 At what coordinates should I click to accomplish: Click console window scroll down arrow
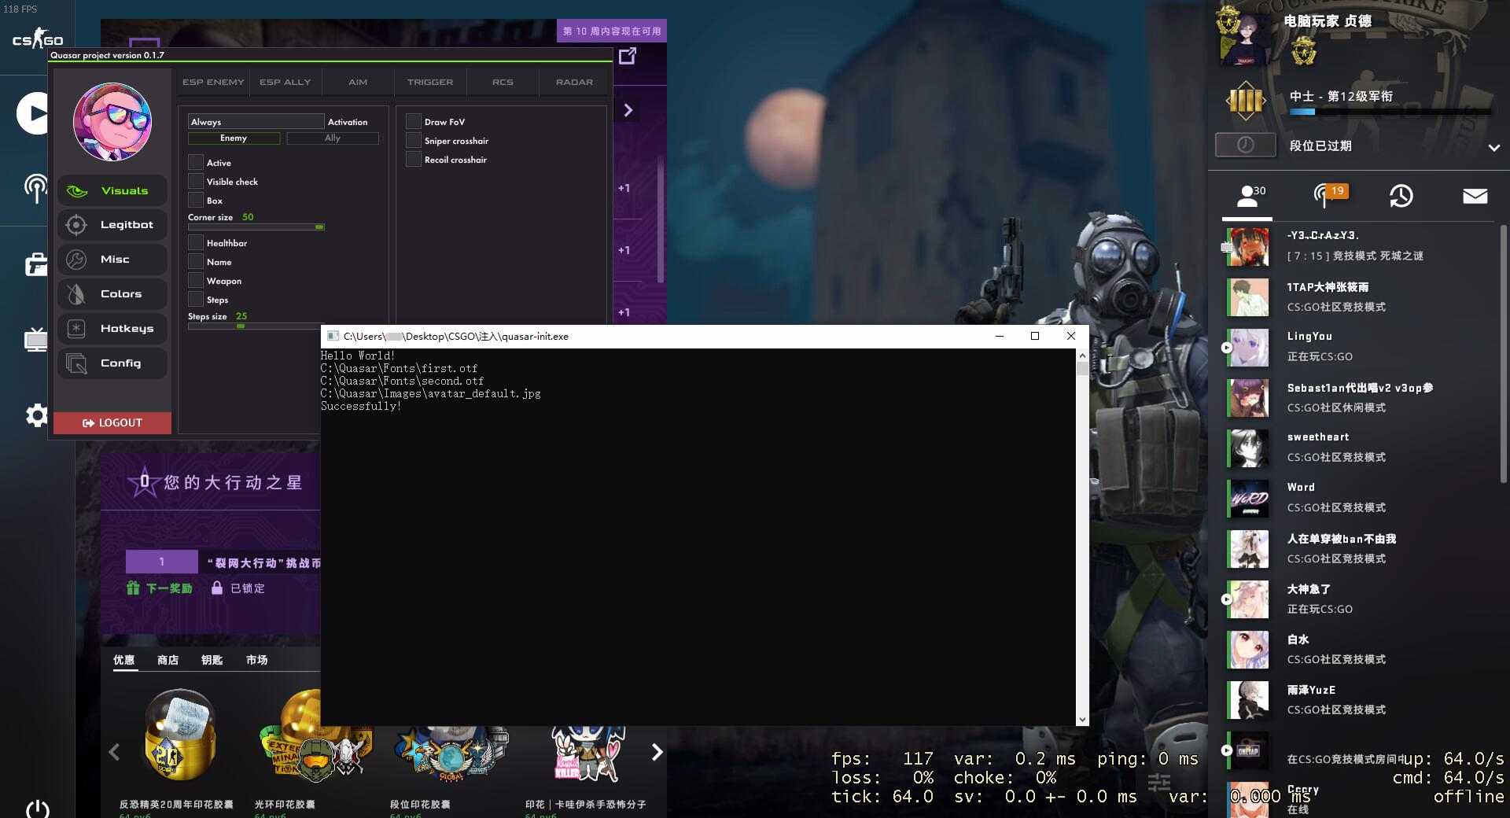(x=1082, y=719)
